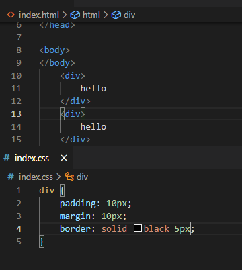Click hello text on line 14
242x270 pixels.
pyautogui.click(x=93, y=127)
